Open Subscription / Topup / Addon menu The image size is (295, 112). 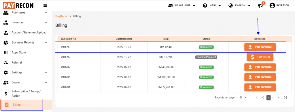[x=26, y=94]
